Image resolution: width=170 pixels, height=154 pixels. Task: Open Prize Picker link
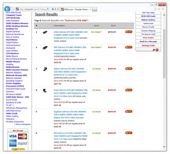(148, 38)
